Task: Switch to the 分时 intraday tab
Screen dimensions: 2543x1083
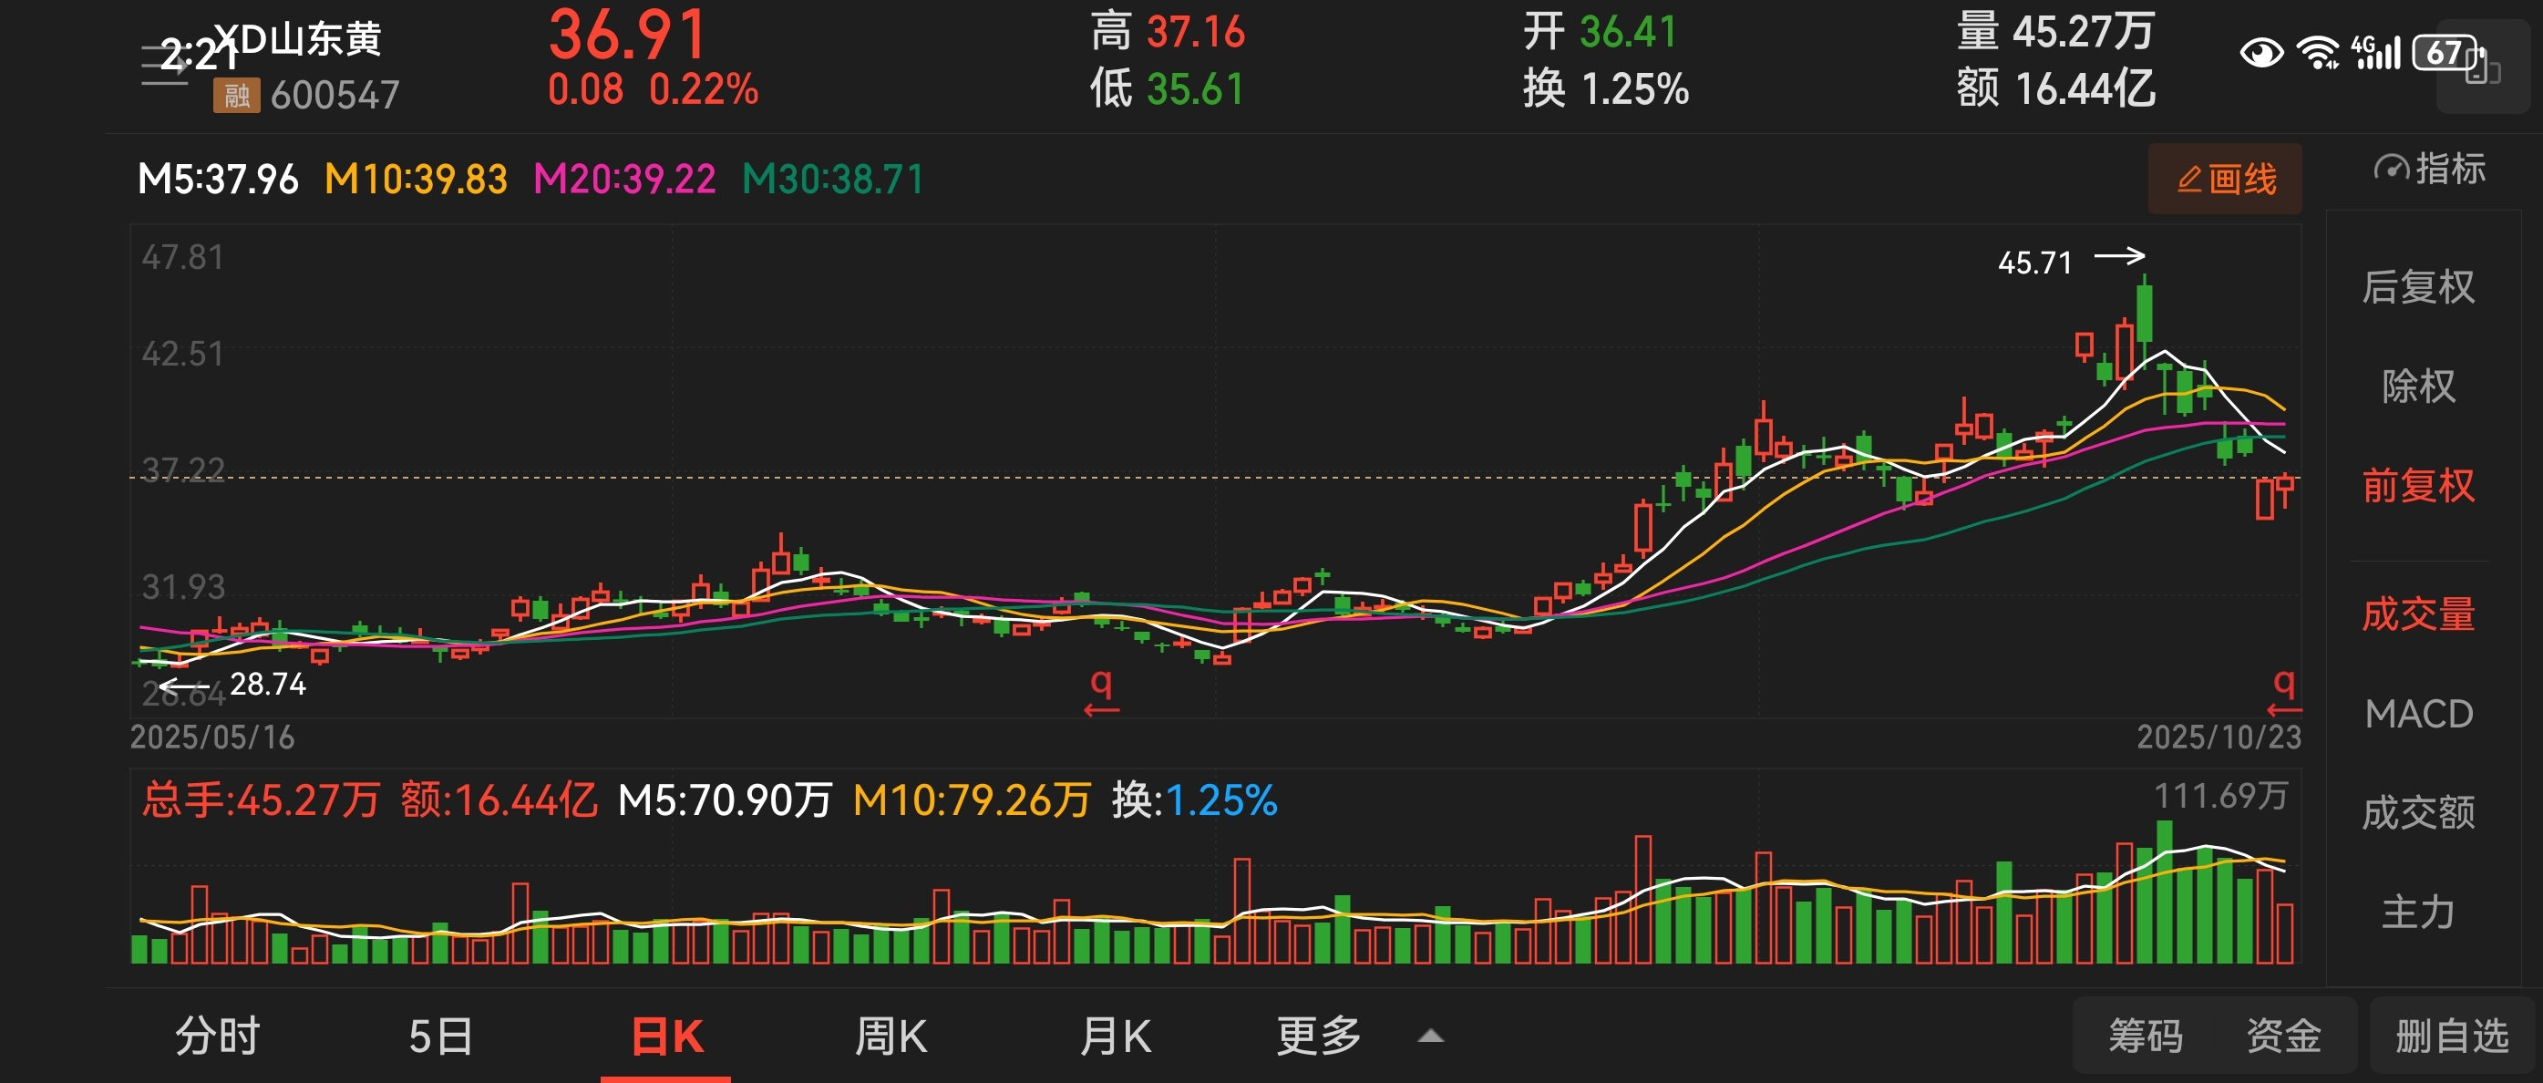Action: coord(217,1036)
